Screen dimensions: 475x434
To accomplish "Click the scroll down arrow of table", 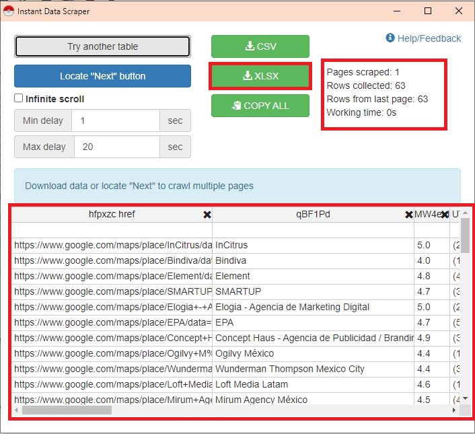I will 465,398.
